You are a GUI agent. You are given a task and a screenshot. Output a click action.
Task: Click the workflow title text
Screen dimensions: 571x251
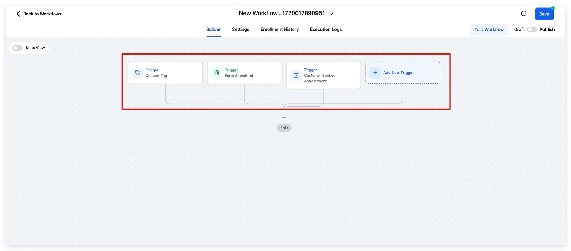point(282,13)
